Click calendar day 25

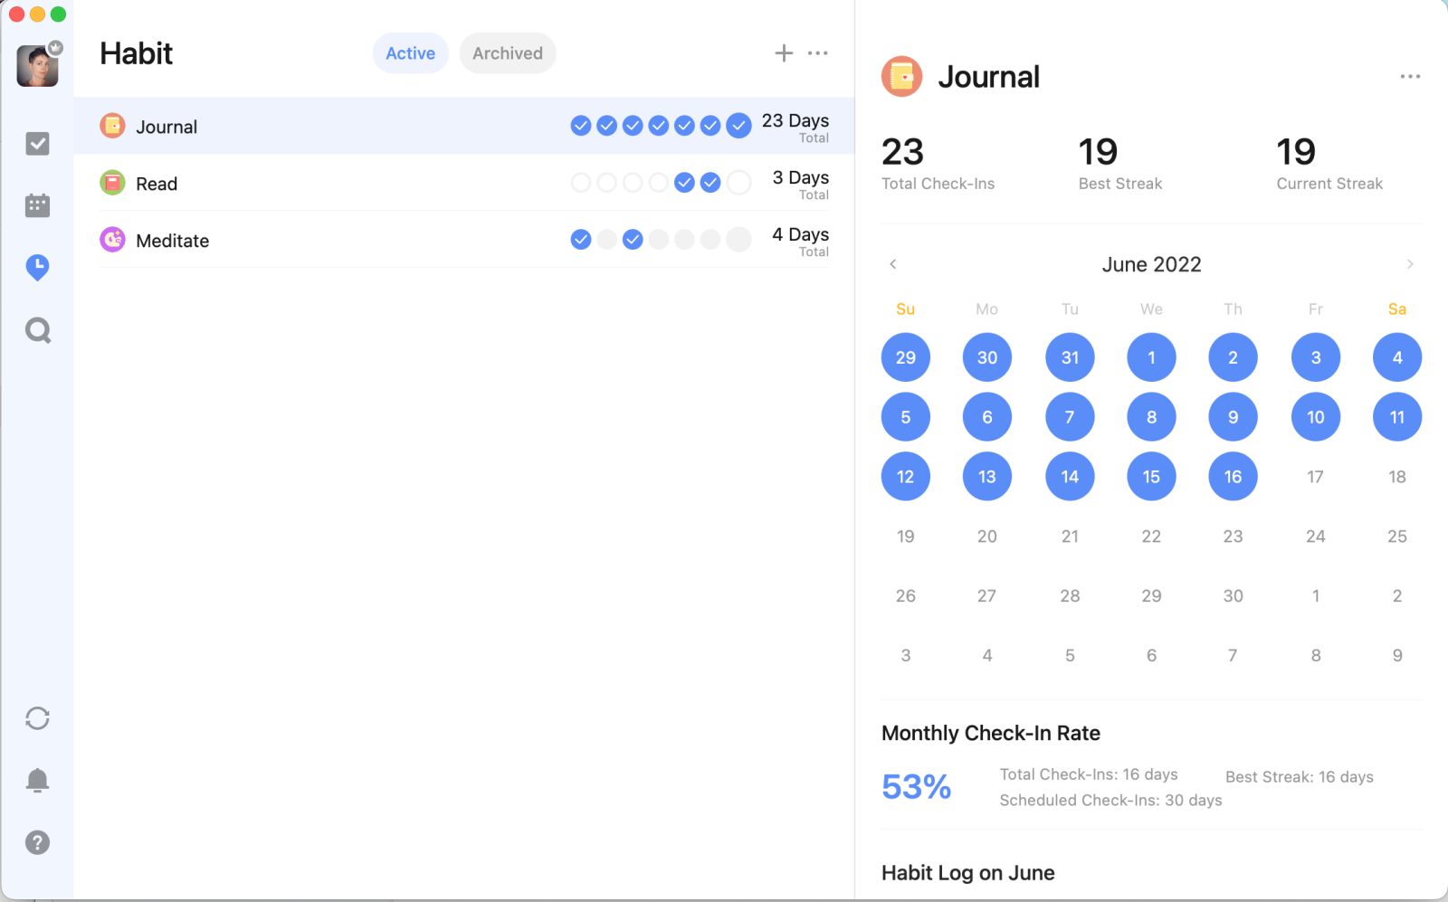point(1397,536)
